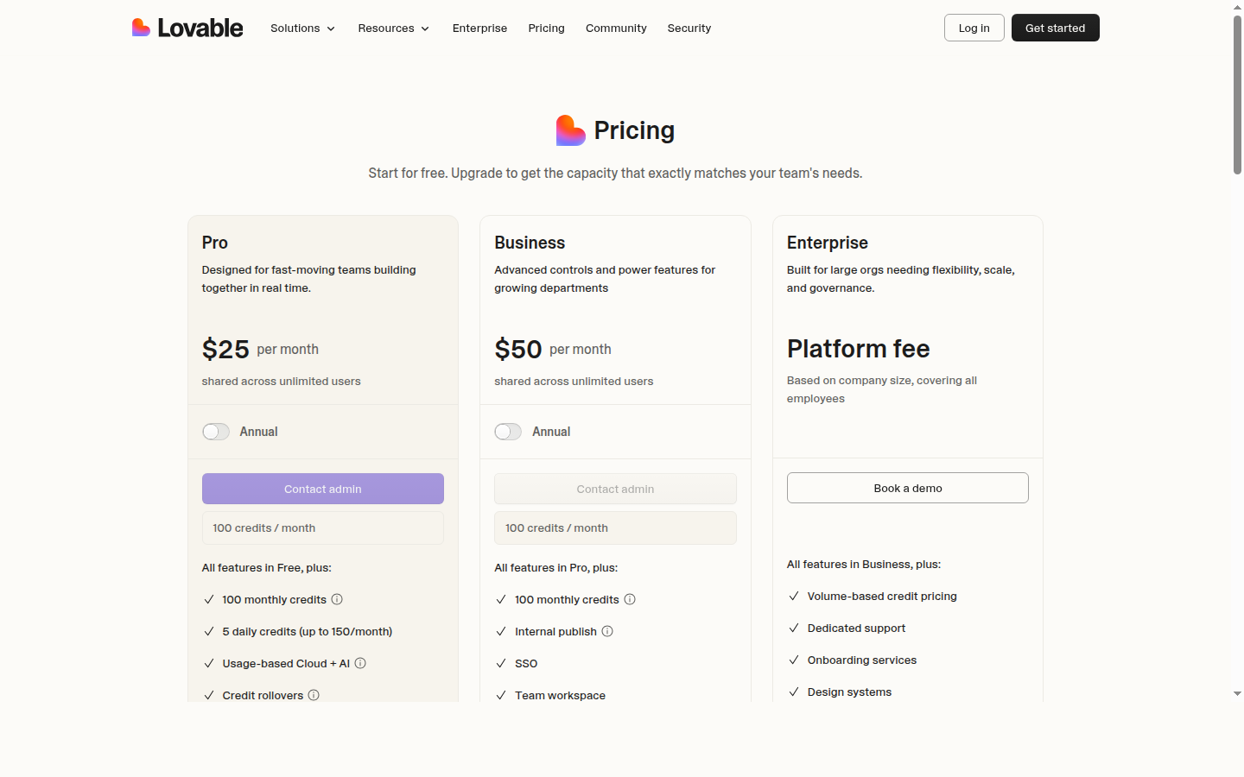1244x777 pixels.
Task: Click Book a demo under Enterprise
Action: point(907,488)
